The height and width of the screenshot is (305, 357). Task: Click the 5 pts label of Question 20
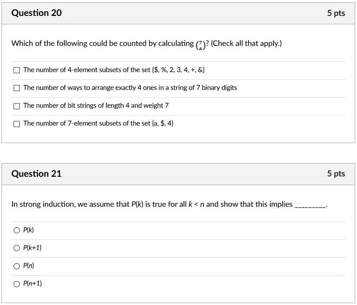[336, 13]
